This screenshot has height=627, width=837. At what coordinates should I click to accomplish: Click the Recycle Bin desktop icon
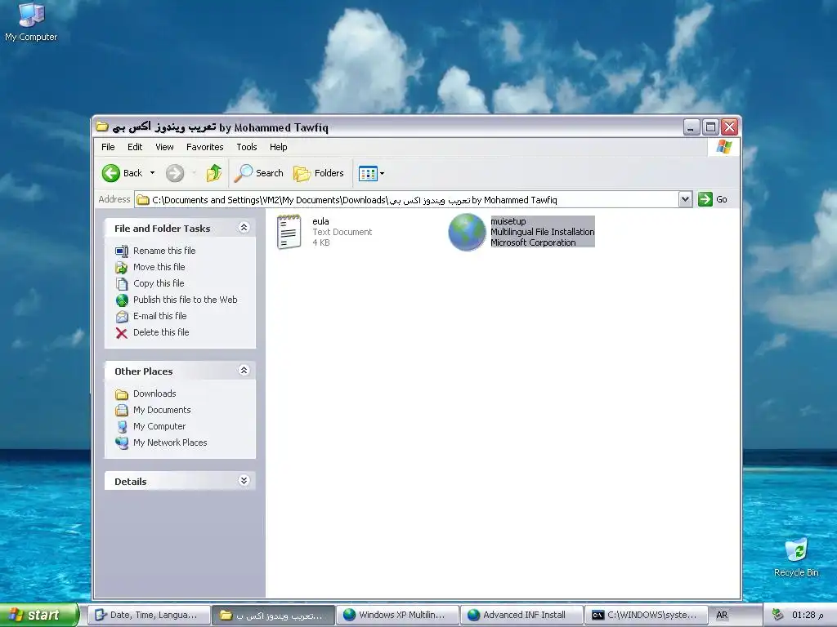(796, 558)
